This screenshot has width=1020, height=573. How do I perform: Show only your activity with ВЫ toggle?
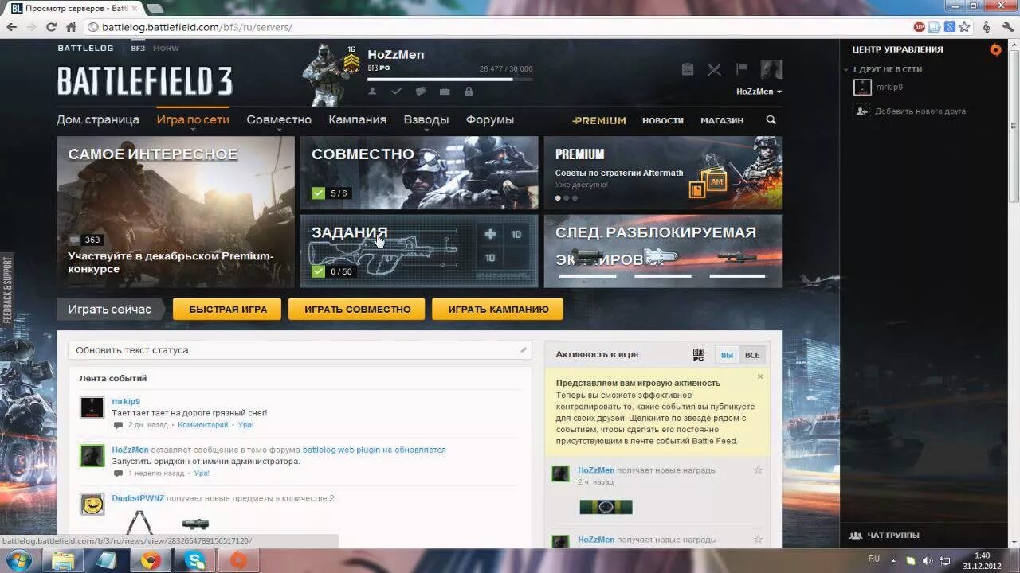point(727,355)
